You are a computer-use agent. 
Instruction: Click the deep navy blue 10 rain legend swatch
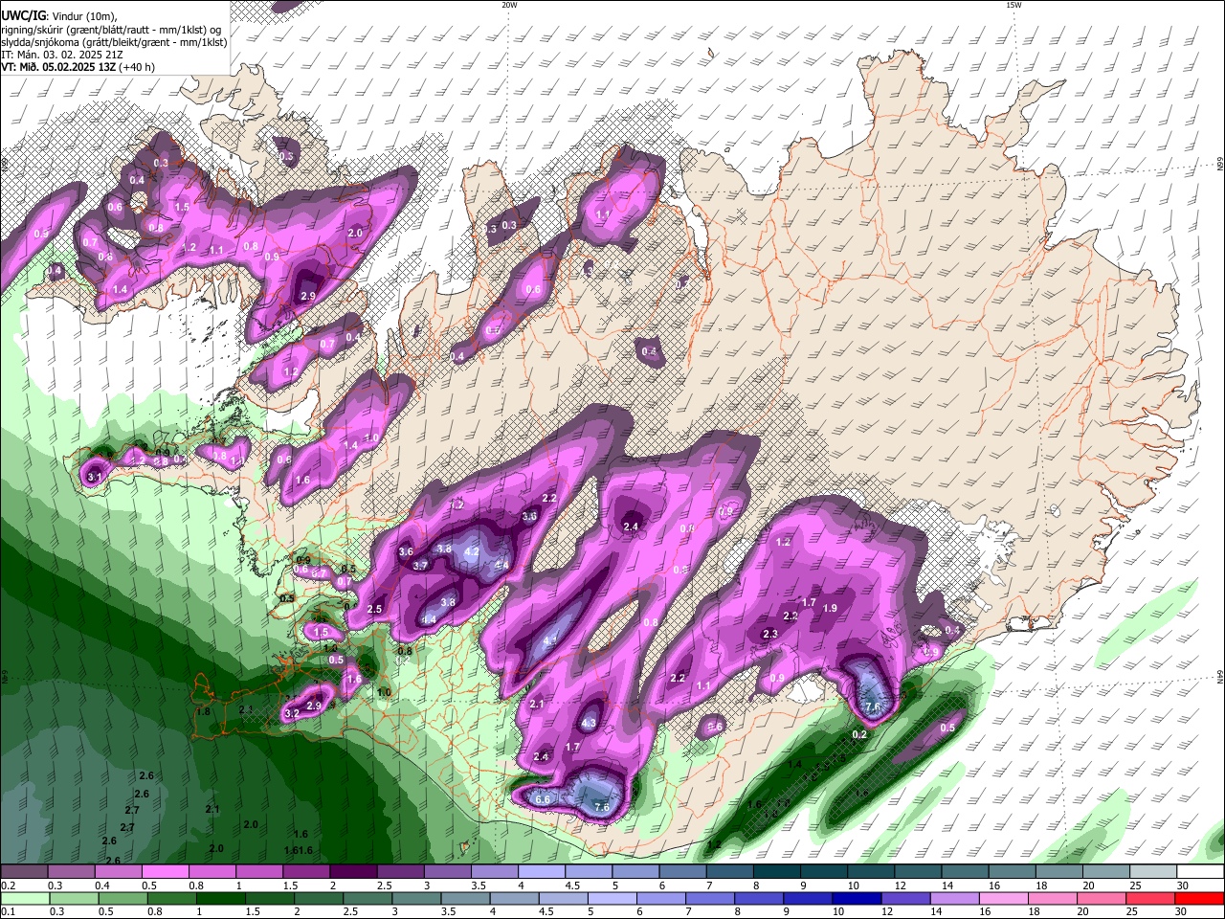856,899
